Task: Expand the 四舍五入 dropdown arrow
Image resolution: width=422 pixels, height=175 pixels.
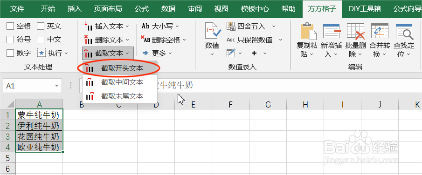Action: pyautogui.click(x=273, y=27)
